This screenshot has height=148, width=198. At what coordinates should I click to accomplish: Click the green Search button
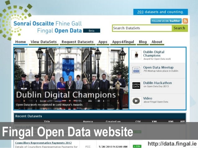tap(179, 28)
